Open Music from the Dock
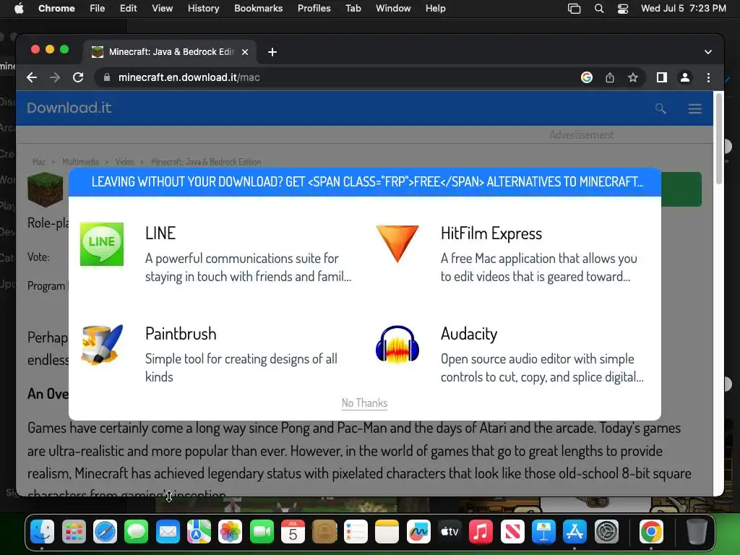 click(x=481, y=532)
